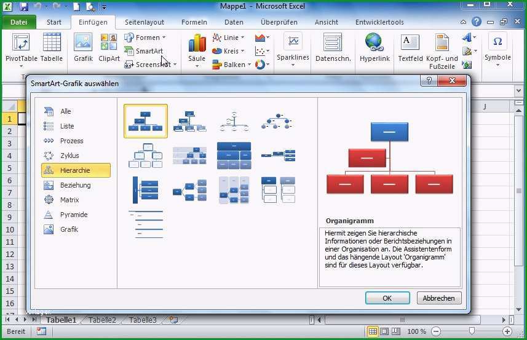This screenshot has height=340, width=527.
Task: Select the half-circle organization chart thumbnail
Action: pyautogui.click(x=234, y=121)
